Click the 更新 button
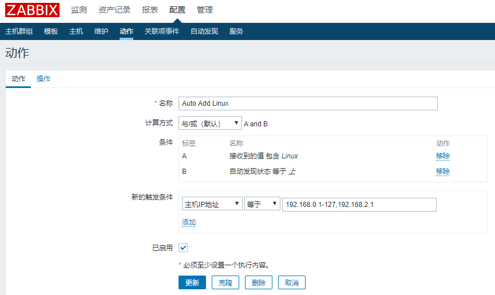 (x=192, y=282)
